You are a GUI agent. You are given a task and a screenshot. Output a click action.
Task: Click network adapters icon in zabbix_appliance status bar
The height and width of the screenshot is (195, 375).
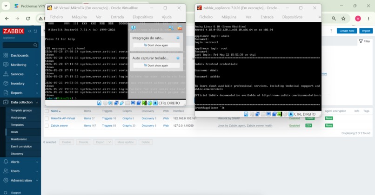point(257,114)
